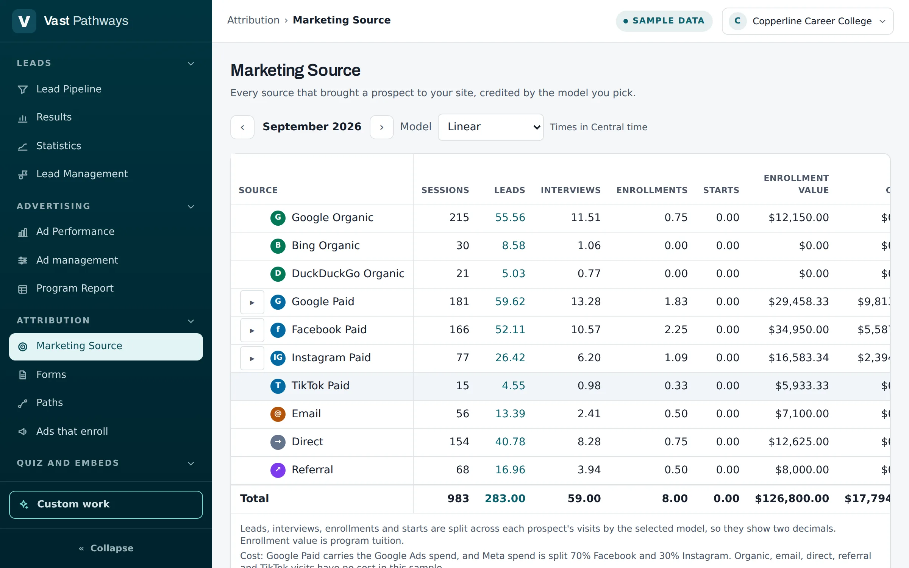Open the Lead Pipeline page
This screenshot has width=909, height=568.
[x=106, y=89]
